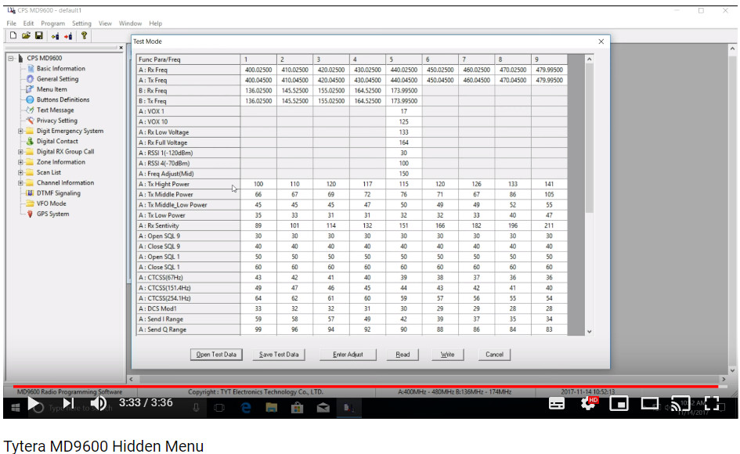This screenshot has width=740, height=454.
Task: Select Privacy Setting in the tree
Action: (57, 121)
